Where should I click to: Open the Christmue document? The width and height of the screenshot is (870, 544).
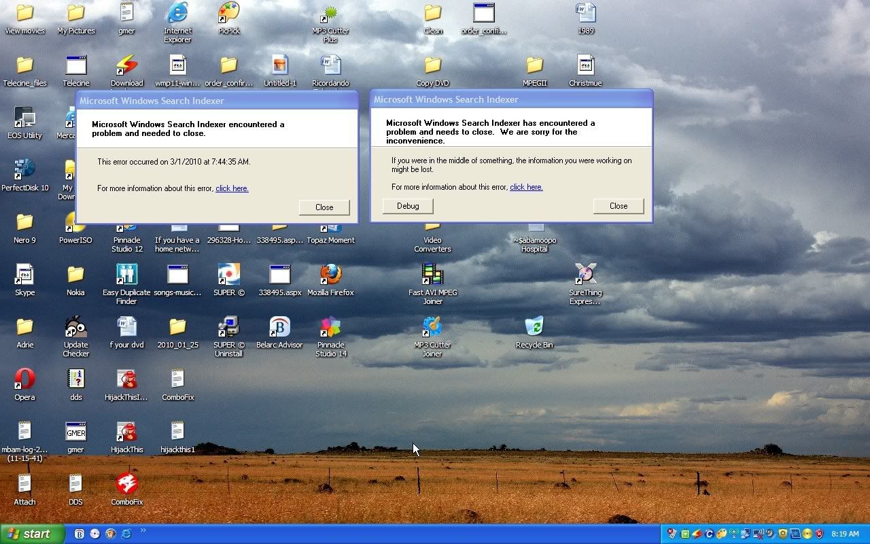tap(585, 71)
